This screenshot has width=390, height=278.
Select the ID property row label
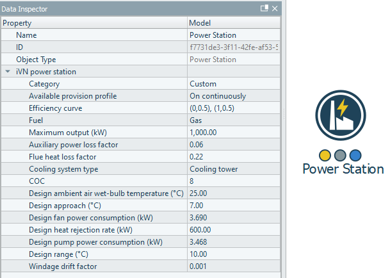(19, 47)
